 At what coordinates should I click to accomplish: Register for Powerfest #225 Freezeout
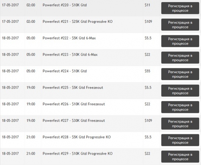pyautogui.click(x=180, y=90)
